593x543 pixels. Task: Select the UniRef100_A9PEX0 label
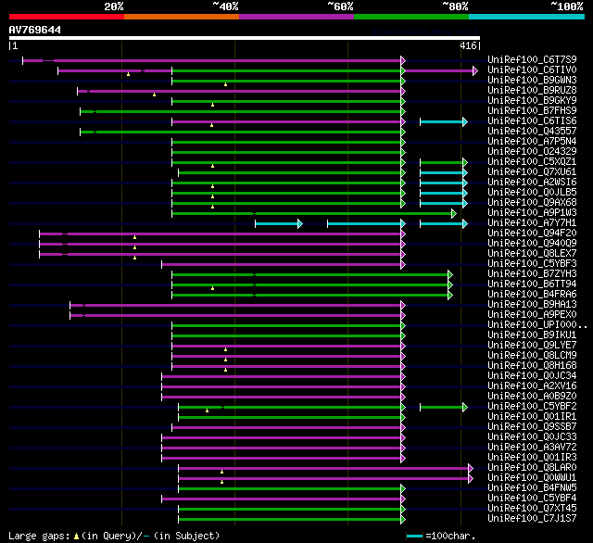tap(532, 315)
